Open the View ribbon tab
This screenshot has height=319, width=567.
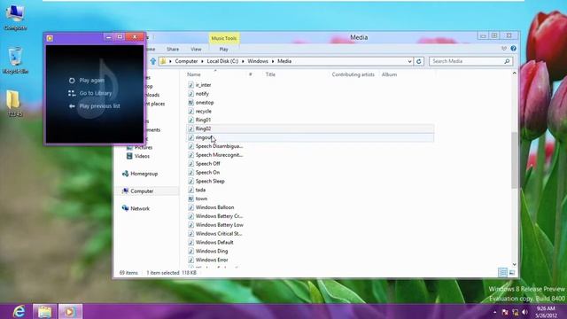[196, 50]
